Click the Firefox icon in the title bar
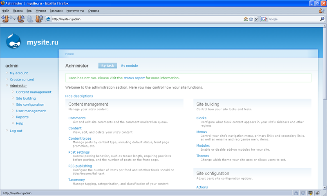Viewport: 327px width, 196px height. click(x=2, y=3)
